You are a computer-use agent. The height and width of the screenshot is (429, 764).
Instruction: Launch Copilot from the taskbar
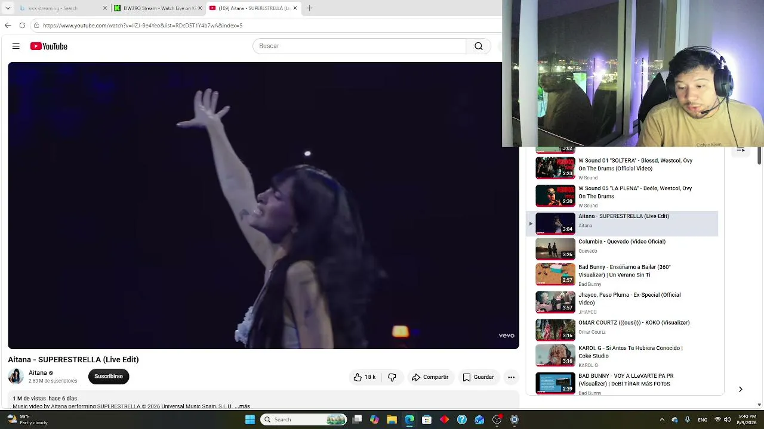coord(374,419)
